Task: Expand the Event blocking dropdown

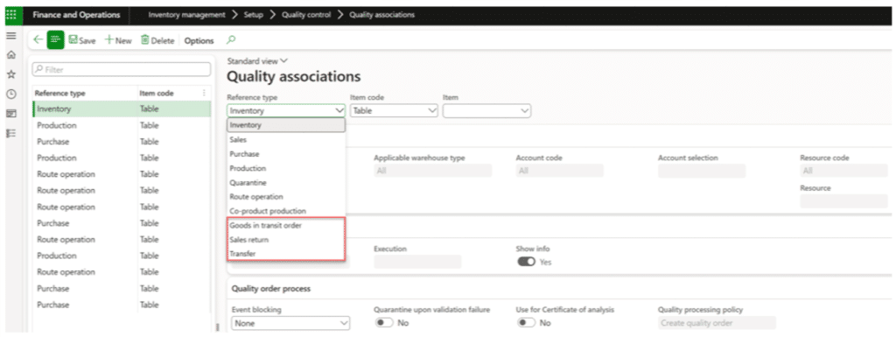Action: (290, 323)
